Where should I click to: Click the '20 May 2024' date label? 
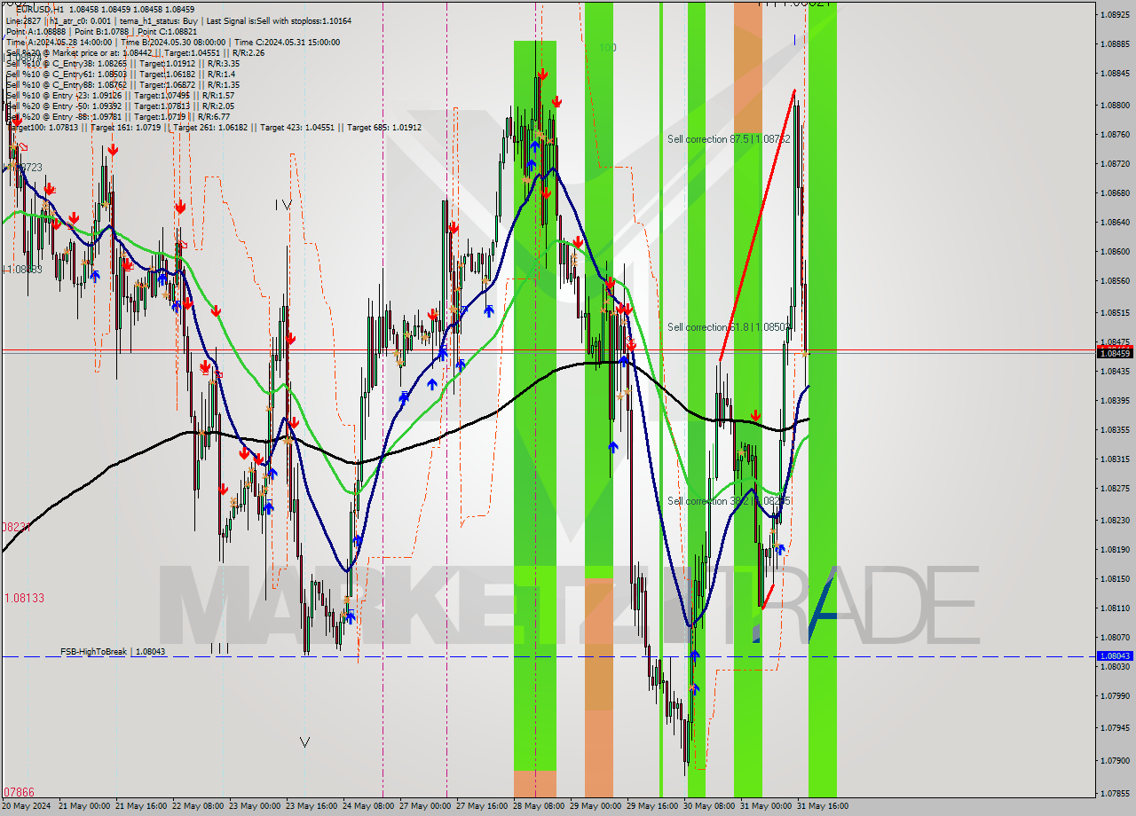click(27, 806)
